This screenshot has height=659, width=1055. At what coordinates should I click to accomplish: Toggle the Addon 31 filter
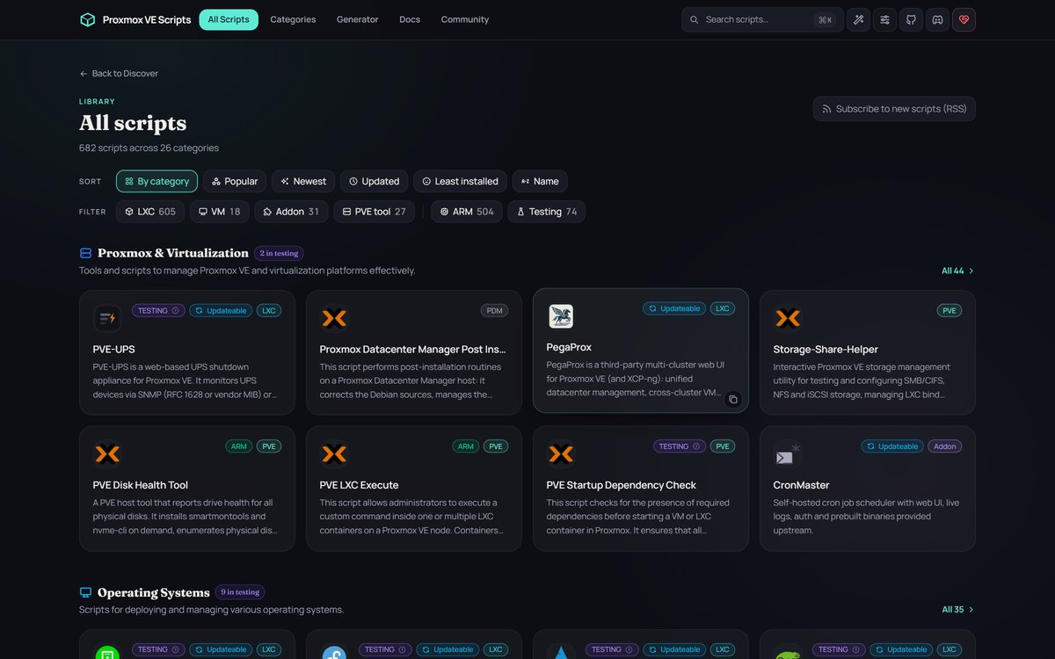point(291,212)
